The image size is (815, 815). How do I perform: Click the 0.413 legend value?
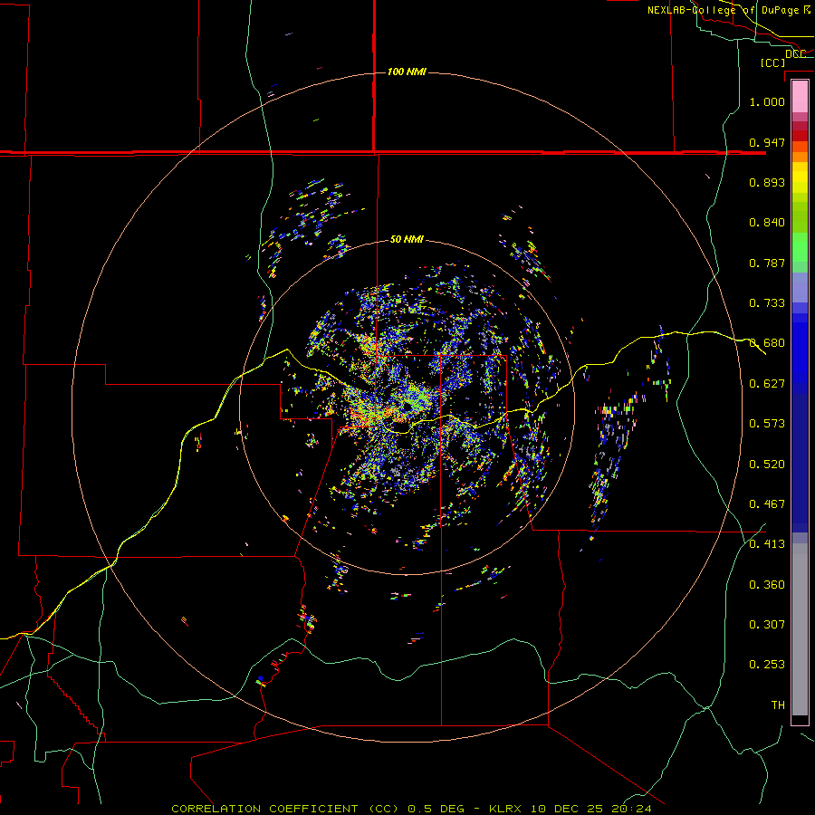767,544
